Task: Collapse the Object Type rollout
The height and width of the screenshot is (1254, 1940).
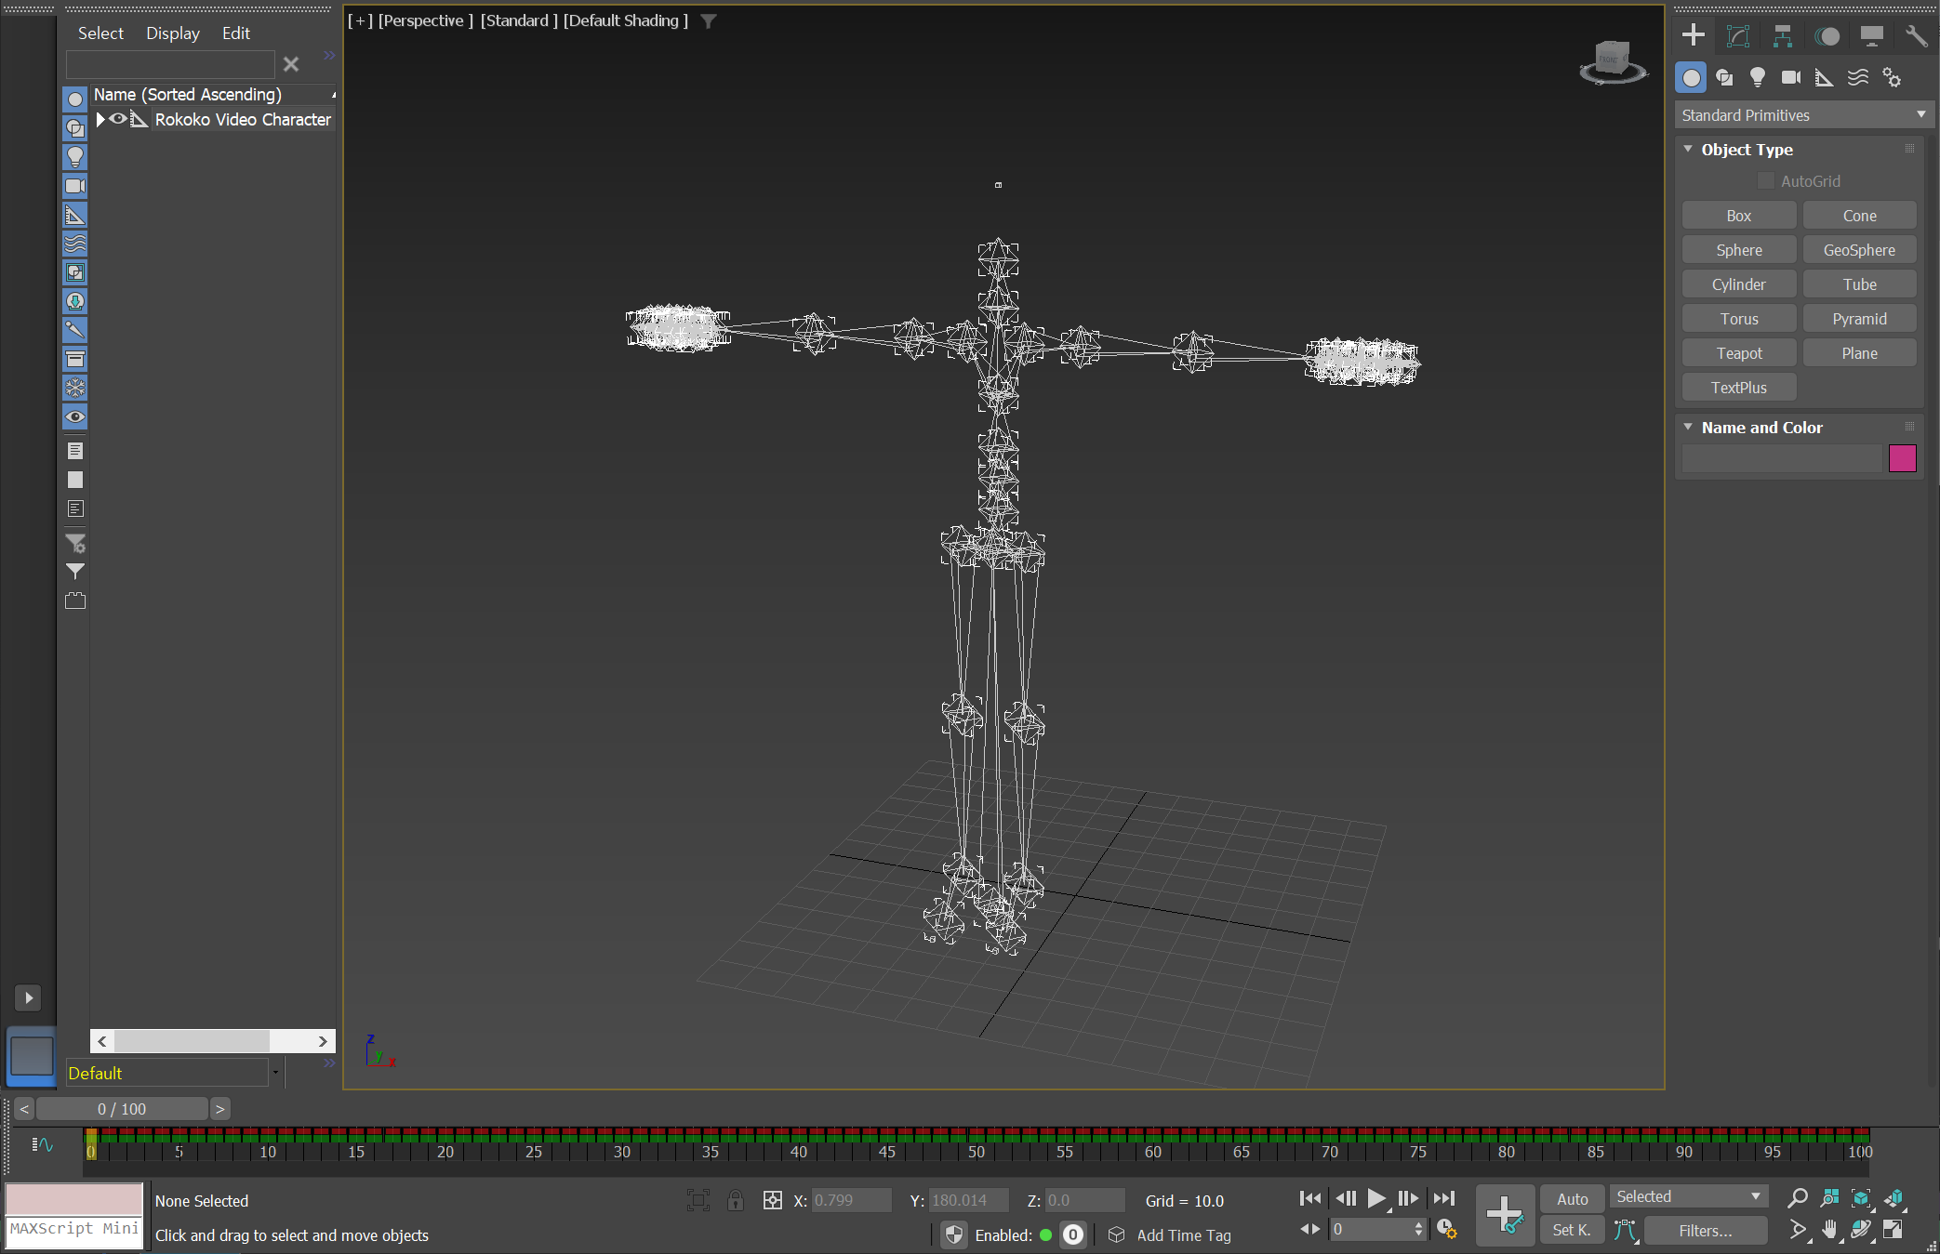Action: (x=1688, y=150)
